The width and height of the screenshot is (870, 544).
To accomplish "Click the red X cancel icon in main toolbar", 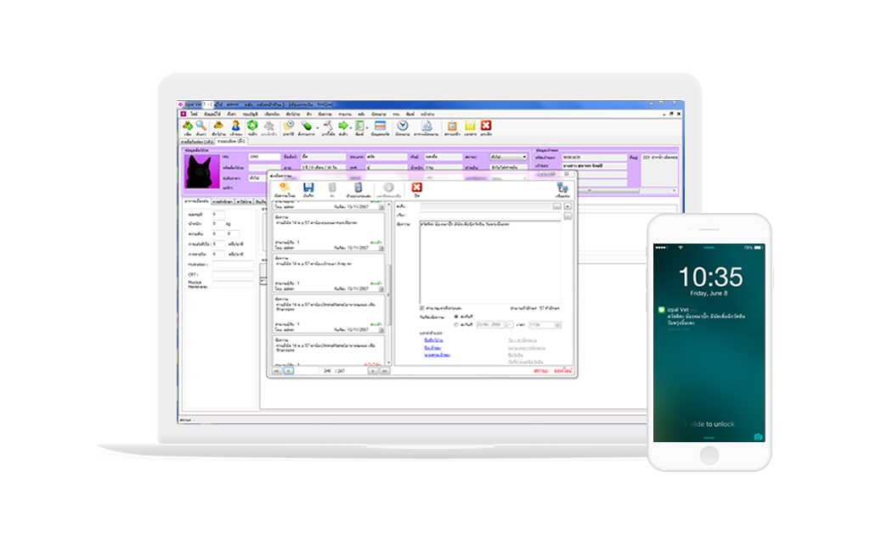I will [x=486, y=126].
